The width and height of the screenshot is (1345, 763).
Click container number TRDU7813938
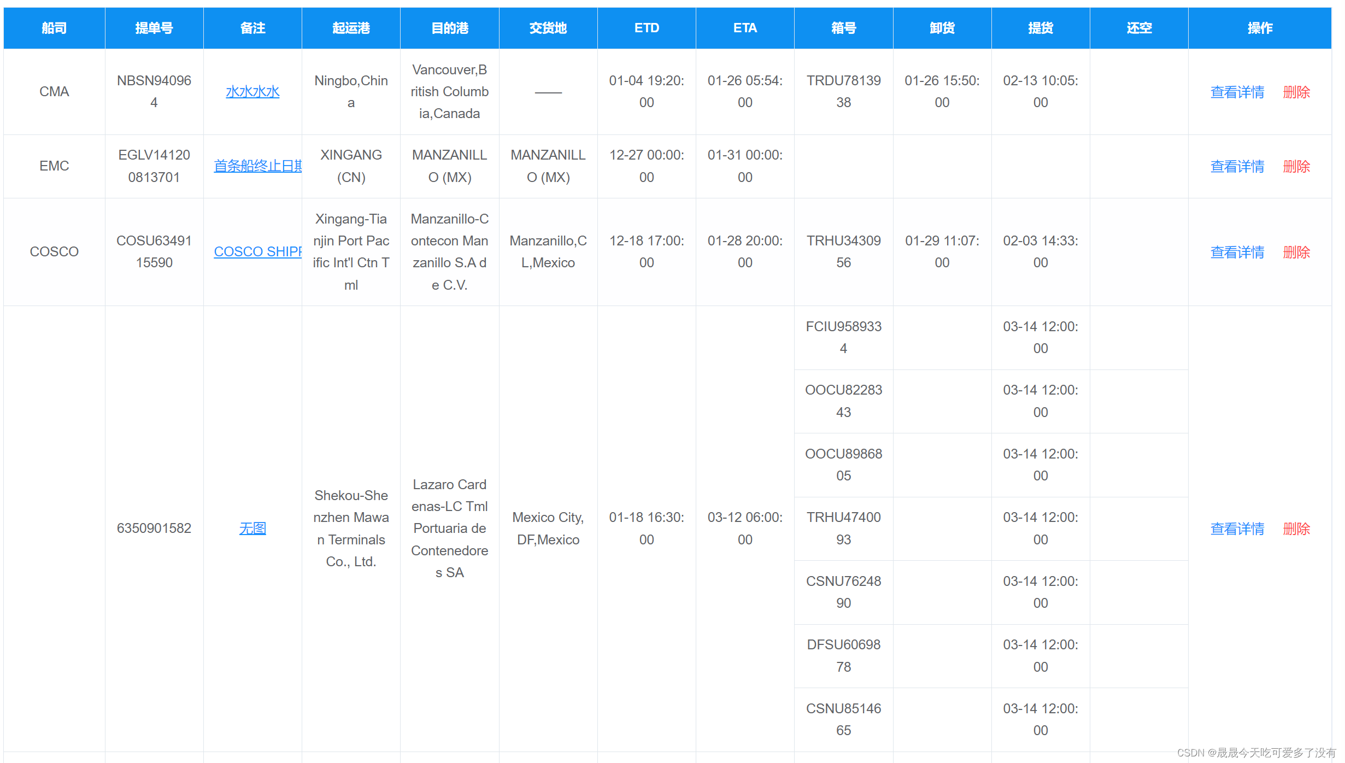844,91
